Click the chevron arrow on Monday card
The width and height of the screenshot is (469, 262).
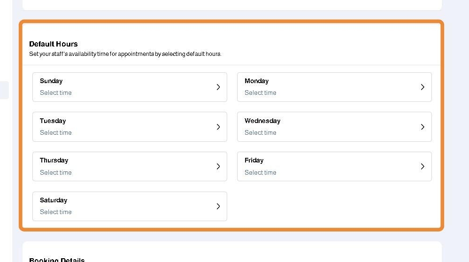423,87
